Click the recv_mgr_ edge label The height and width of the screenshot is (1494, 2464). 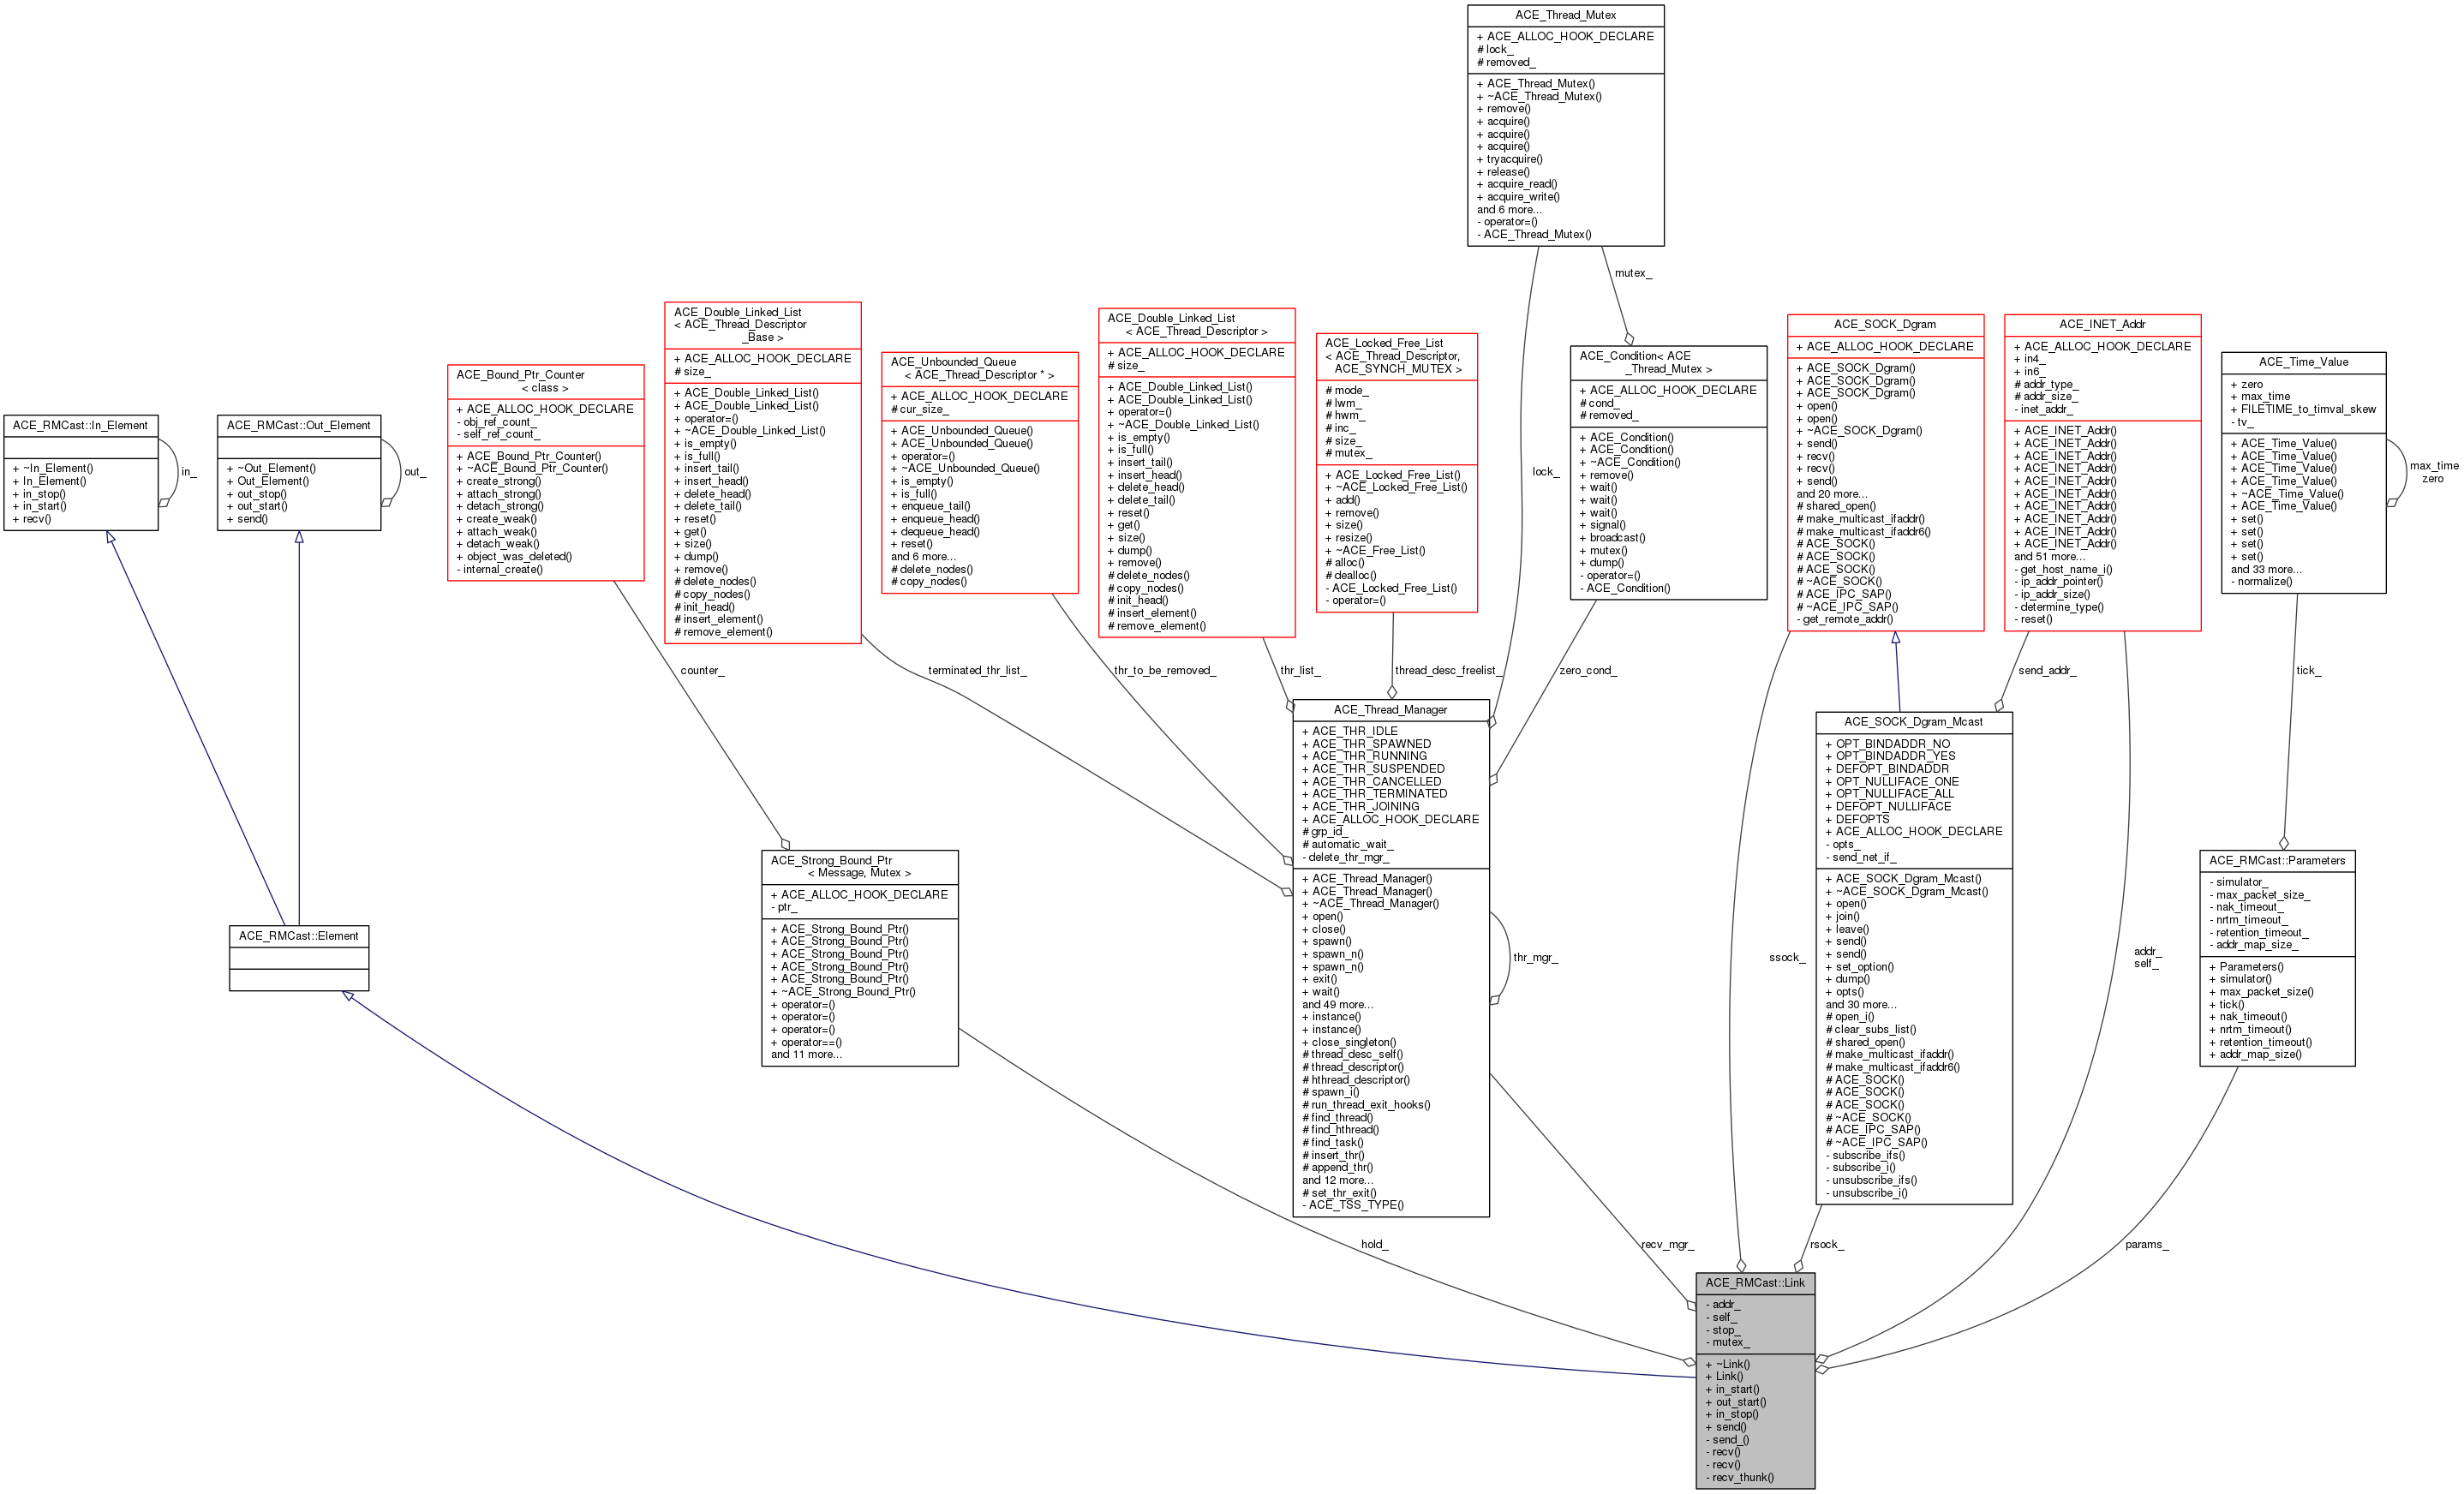coord(1666,1247)
